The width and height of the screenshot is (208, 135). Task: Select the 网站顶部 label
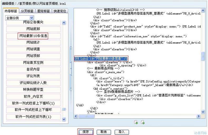pos(33,56)
